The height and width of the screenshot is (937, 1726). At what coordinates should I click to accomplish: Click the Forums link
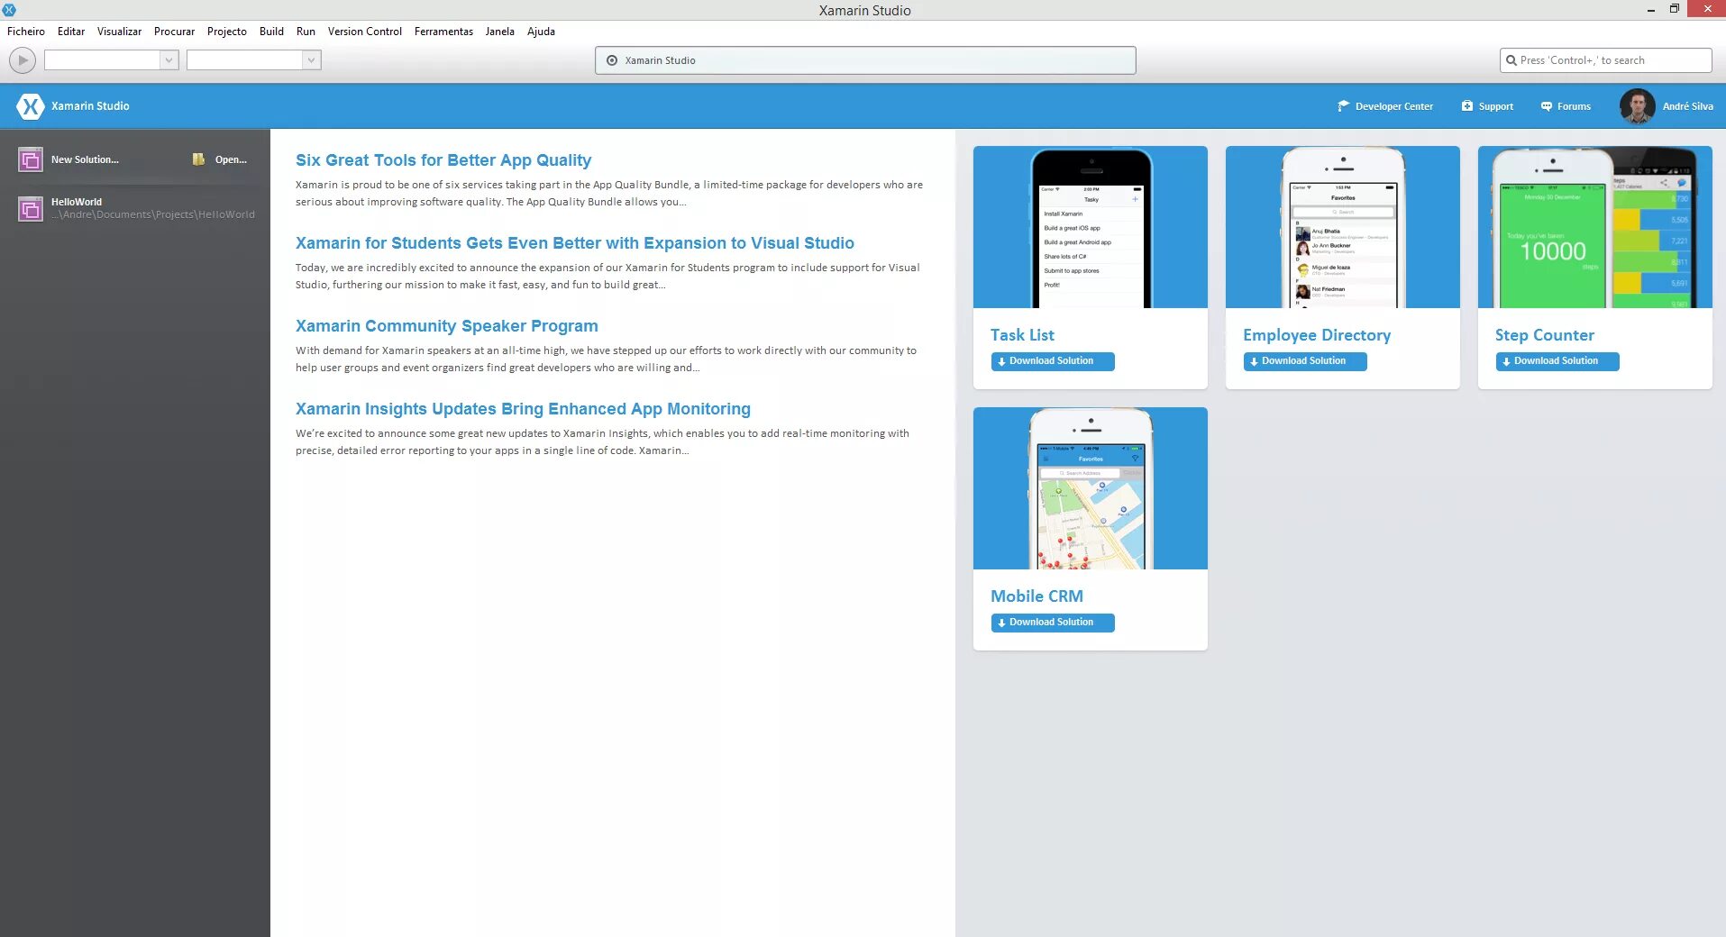coord(1574,106)
